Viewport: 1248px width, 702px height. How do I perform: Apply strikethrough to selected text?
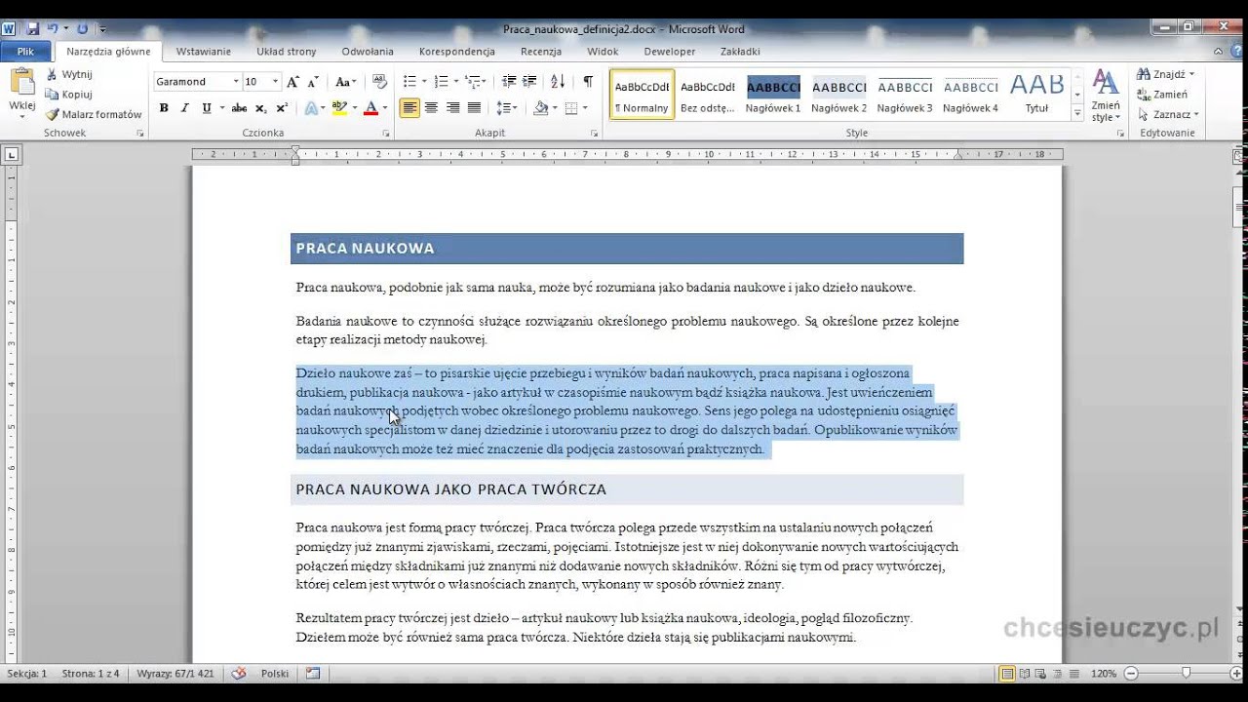(239, 108)
